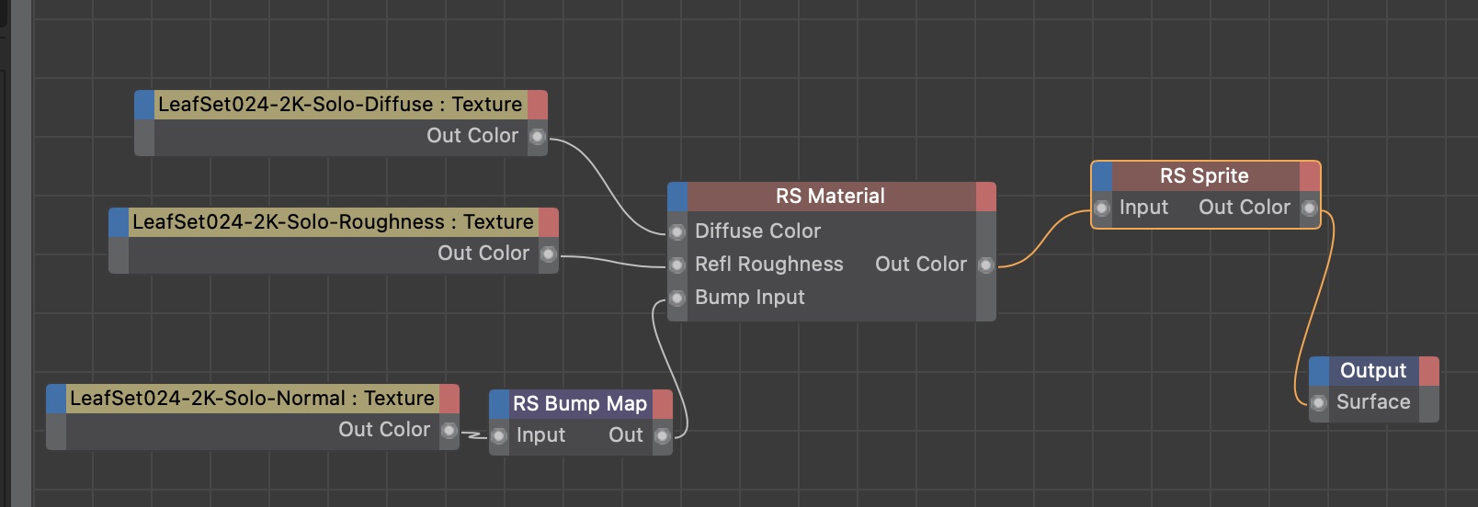Click the Out Color port of Roughness texture node
1478x507 pixels.
tap(549, 254)
